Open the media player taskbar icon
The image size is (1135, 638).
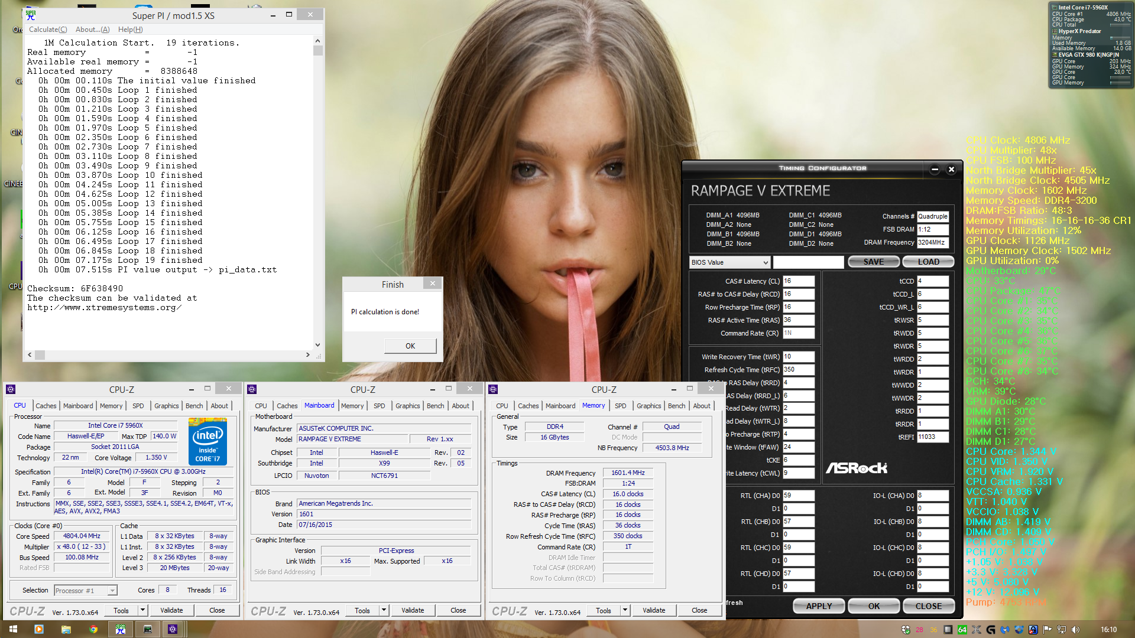39,629
